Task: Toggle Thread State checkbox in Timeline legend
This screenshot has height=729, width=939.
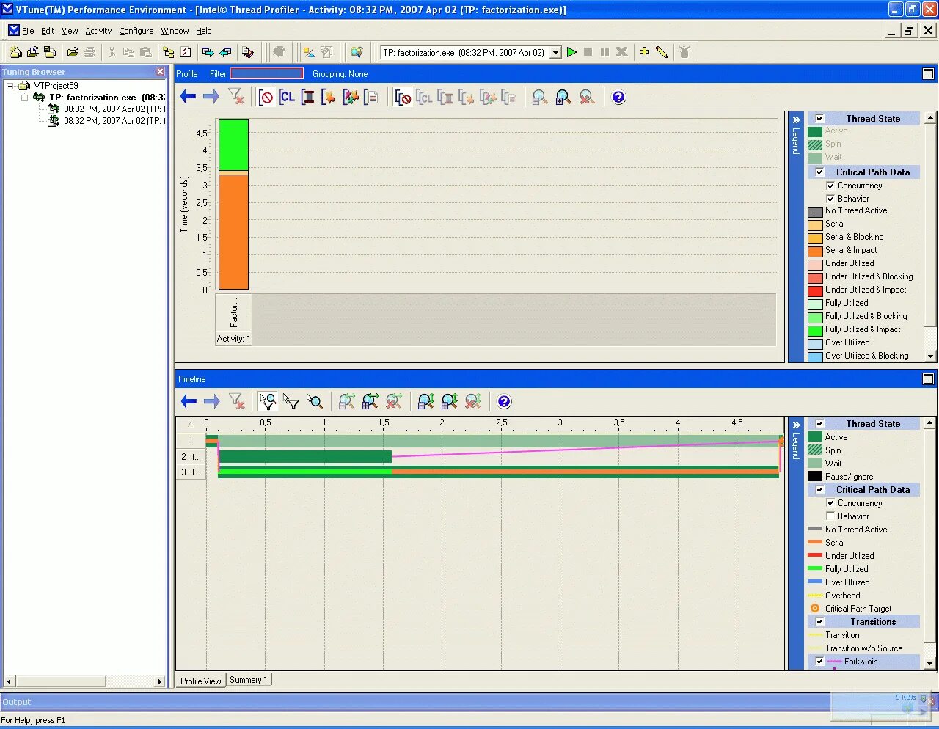Action: (x=819, y=423)
